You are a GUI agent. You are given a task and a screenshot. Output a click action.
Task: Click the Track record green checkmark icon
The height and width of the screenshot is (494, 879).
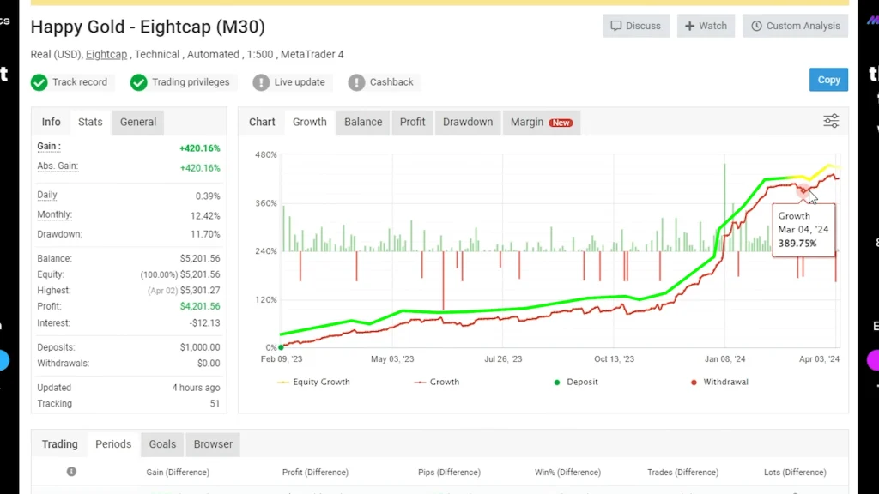click(x=39, y=82)
